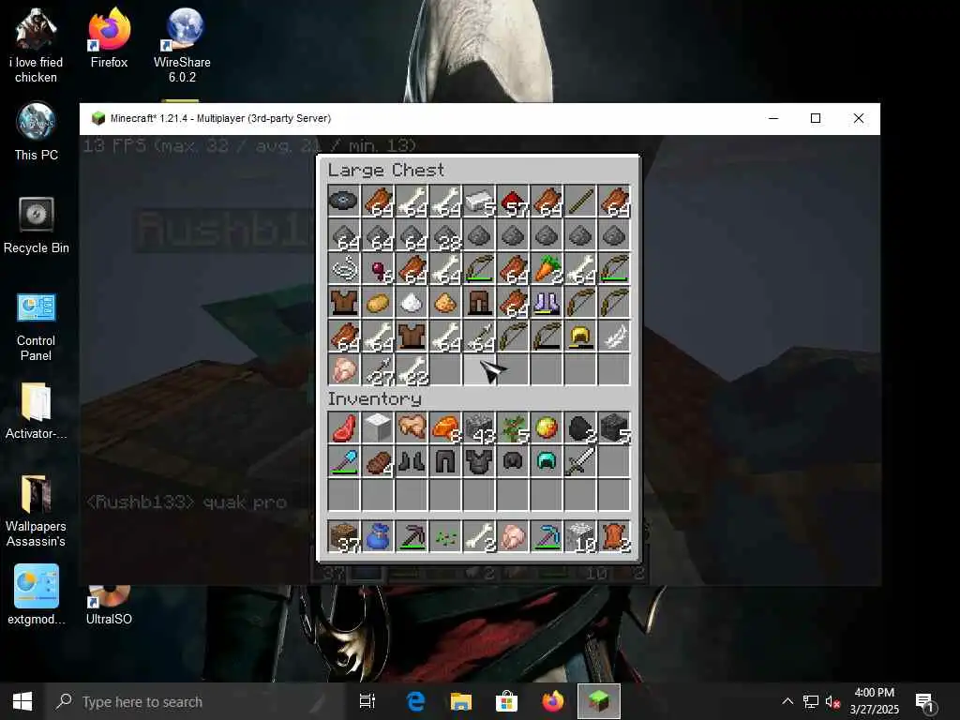Select the diamond shovel in the inventory

pyautogui.click(x=343, y=461)
